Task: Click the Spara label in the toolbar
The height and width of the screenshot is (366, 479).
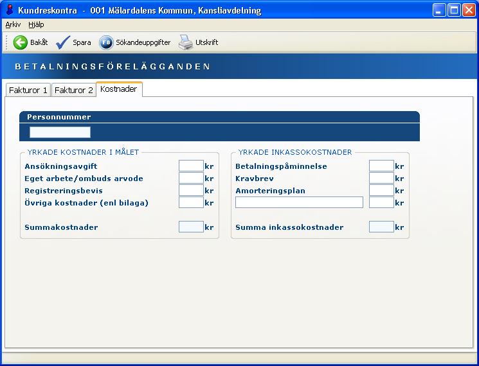Action: (82, 42)
